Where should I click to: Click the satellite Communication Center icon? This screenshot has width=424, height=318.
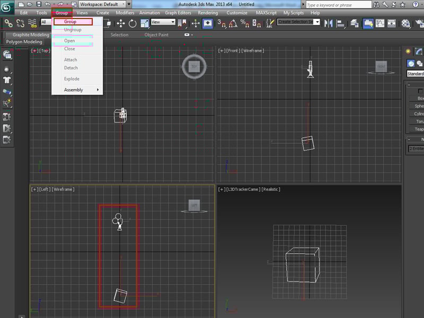tap(394, 5)
